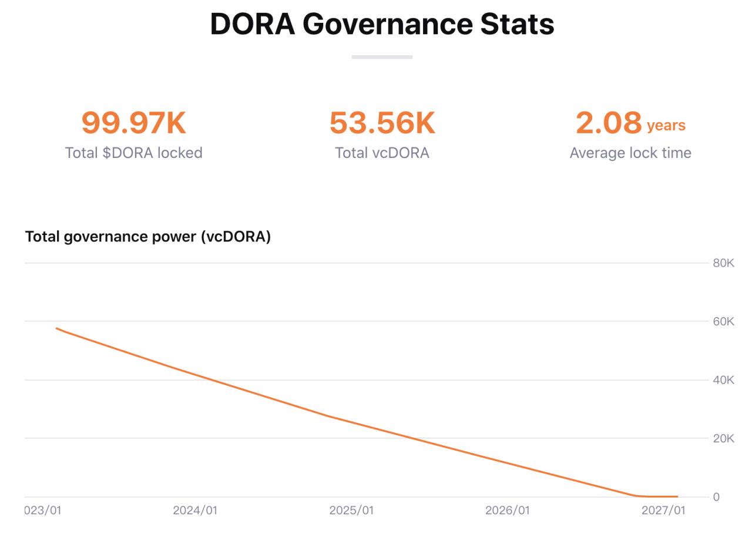Image resolution: width=752 pixels, height=548 pixels.
Task: Click the Average lock time label
Action: point(630,153)
